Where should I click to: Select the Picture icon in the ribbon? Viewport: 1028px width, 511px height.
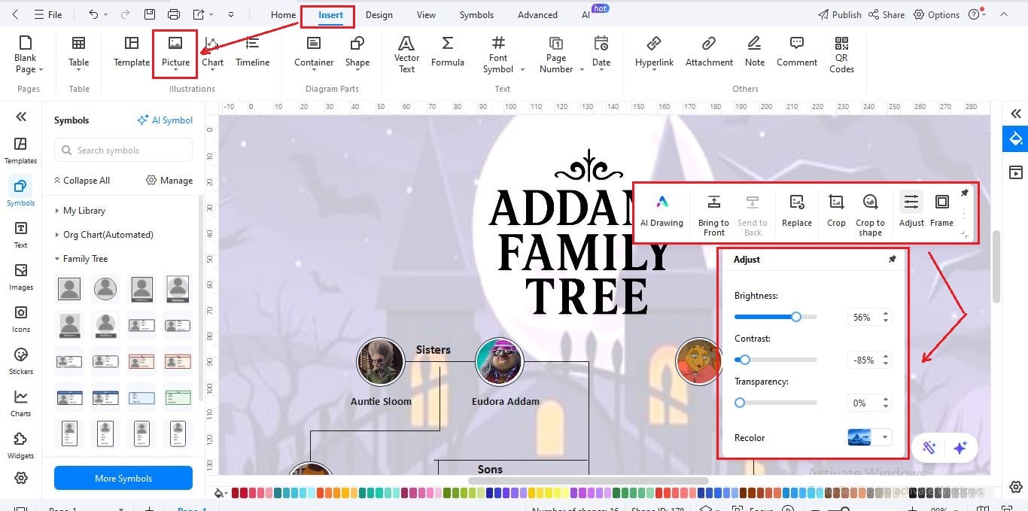(x=175, y=47)
